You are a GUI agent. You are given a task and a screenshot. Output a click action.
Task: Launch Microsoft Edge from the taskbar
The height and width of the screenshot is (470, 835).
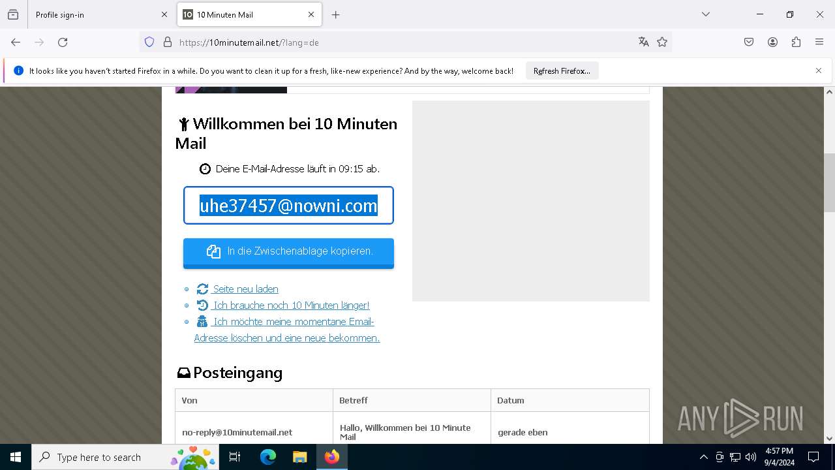click(268, 457)
